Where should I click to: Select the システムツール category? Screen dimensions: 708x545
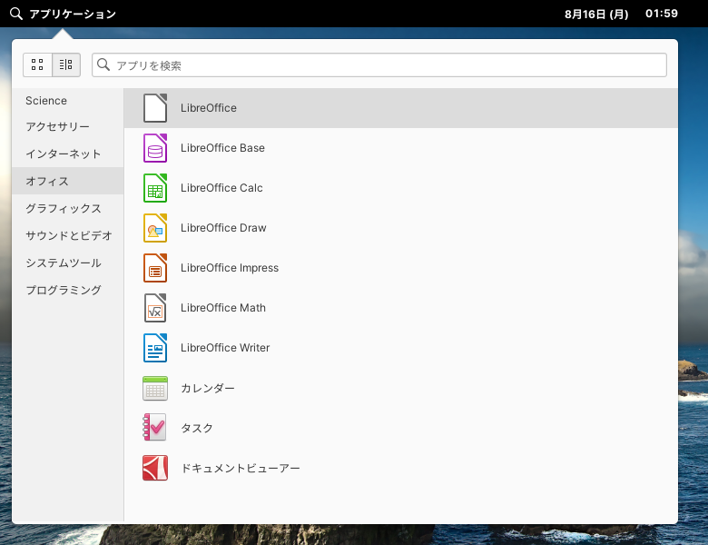[x=68, y=263]
